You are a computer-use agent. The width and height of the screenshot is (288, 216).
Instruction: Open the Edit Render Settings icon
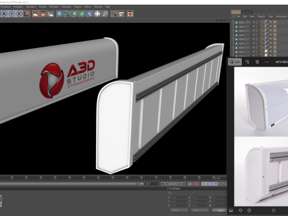50,14
